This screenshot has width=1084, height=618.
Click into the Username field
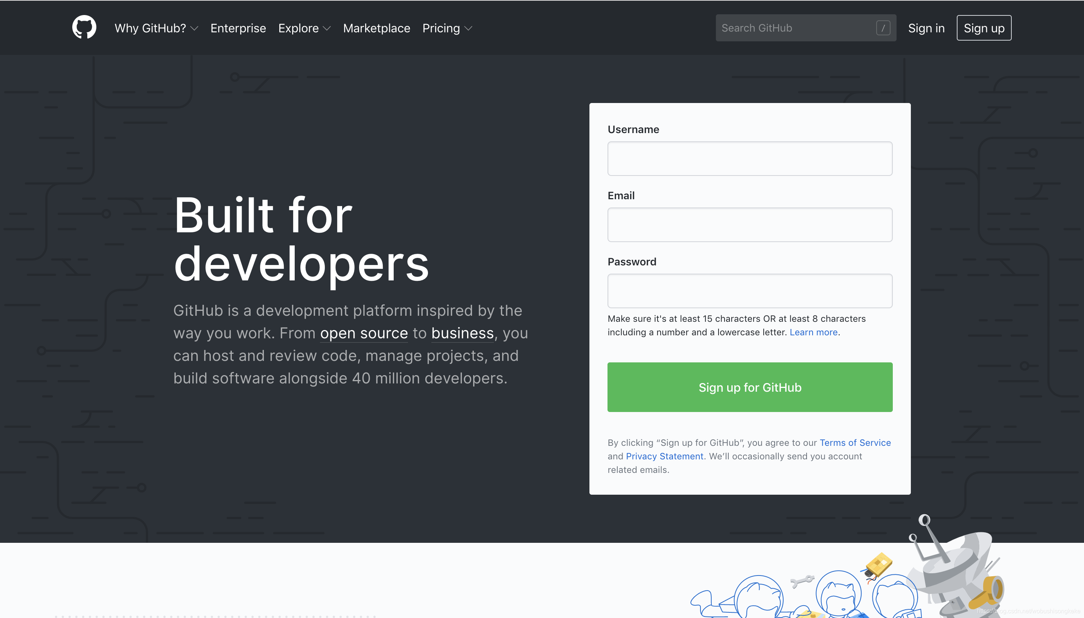point(749,158)
